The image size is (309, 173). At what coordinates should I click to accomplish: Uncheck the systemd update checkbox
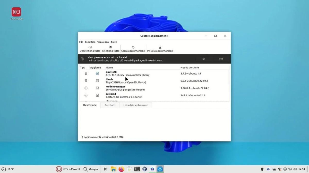pyautogui.click(x=97, y=95)
